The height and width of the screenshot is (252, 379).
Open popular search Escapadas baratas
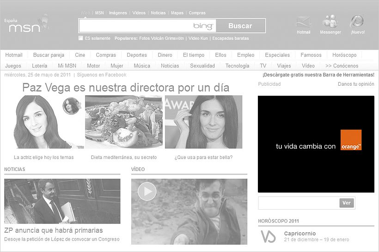point(231,38)
